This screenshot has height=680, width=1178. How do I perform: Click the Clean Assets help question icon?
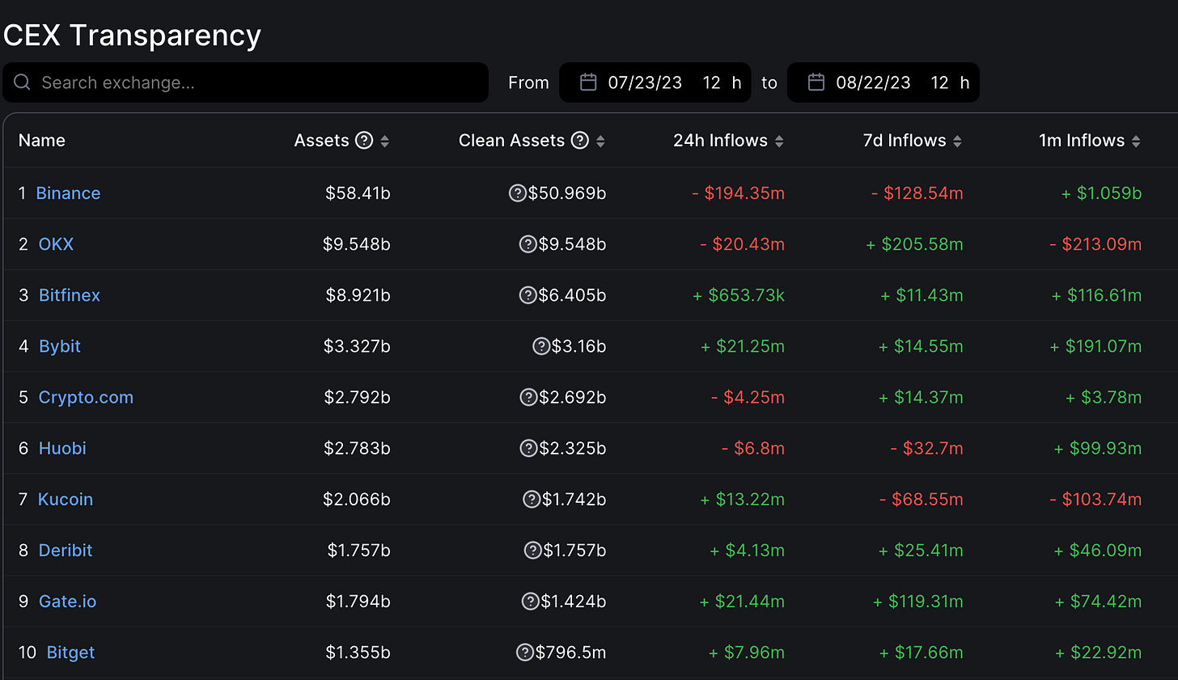(580, 141)
